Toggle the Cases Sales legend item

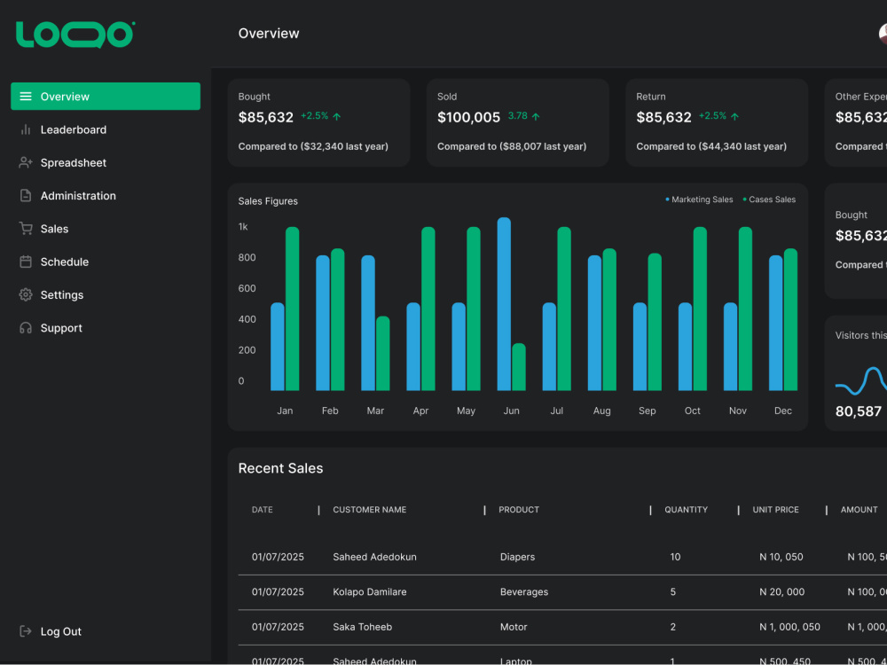click(x=769, y=199)
